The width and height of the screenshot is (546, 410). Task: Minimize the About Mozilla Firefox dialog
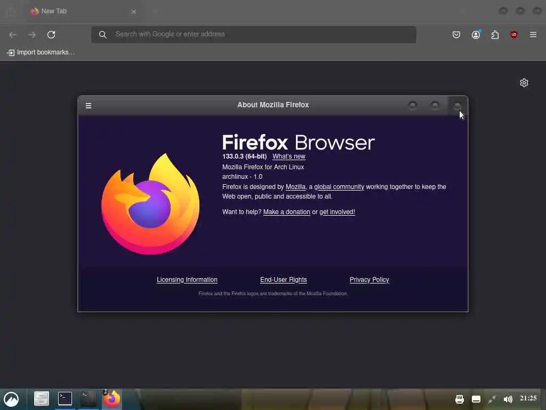[413, 105]
